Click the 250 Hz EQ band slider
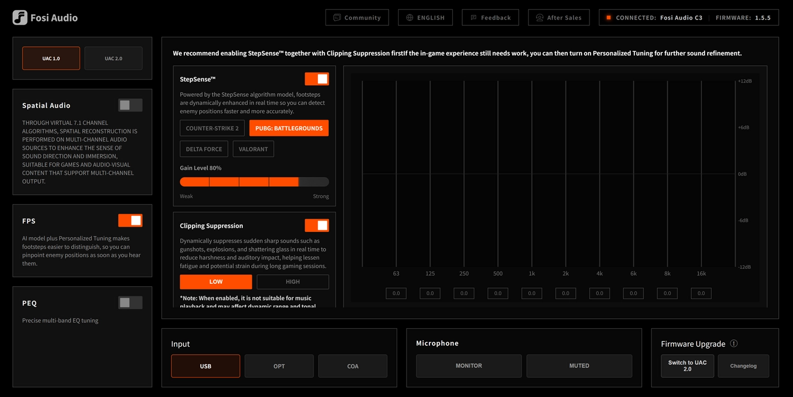This screenshot has width=793, height=397. click(464, 174)
